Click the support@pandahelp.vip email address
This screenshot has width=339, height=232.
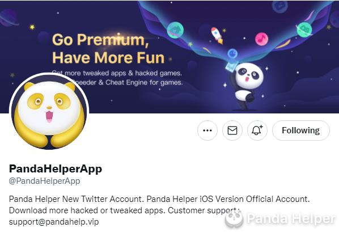pyautogui.click(x=54, y=222)
